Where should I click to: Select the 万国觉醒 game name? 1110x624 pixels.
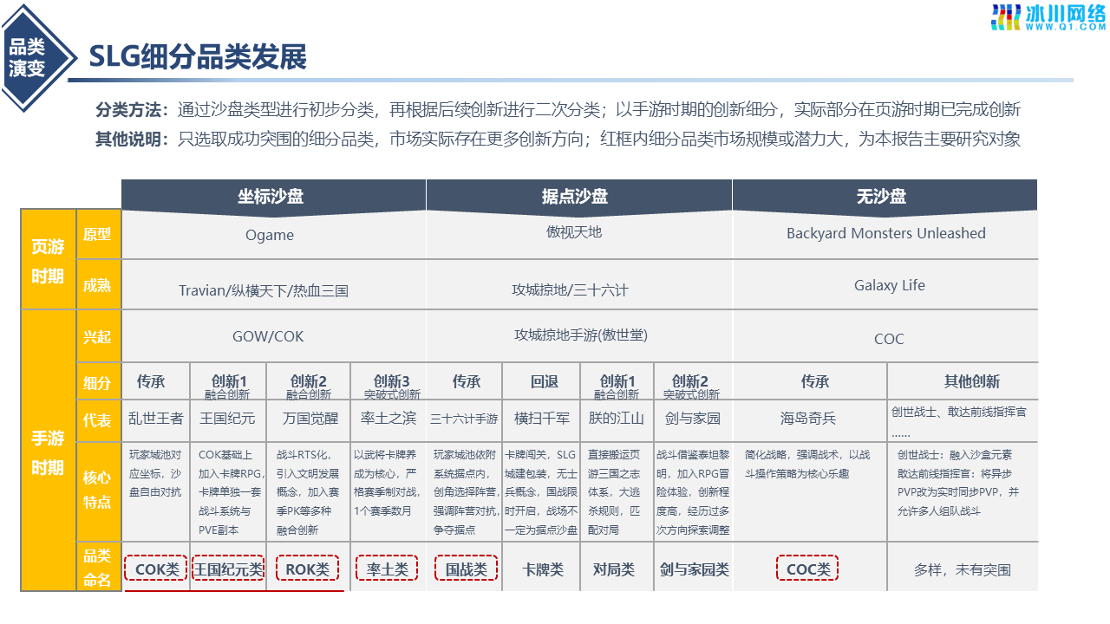[x=310, y=418]
